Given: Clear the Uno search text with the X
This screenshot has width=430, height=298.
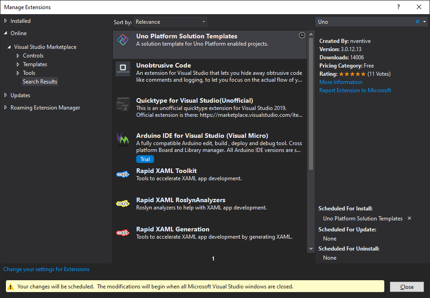Looking at the screenshot, I should 417,21.
